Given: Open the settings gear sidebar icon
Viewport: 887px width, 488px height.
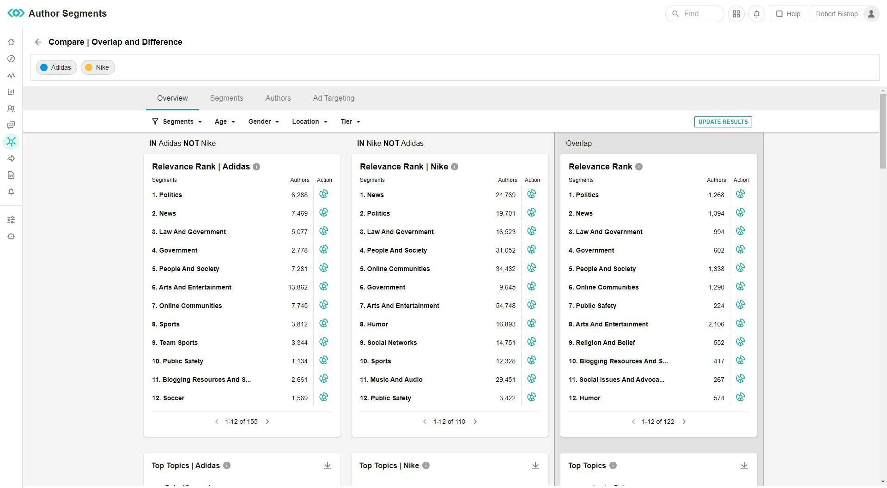Looking at the screenshot, I should coord(11,236).
